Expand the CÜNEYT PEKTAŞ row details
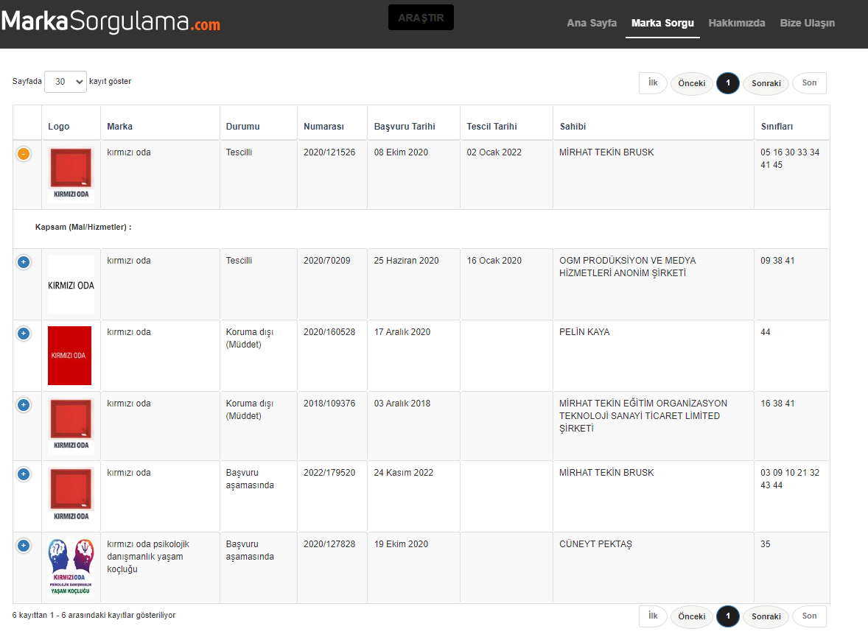Screen dimensions: 868x637 tap(24, 545)
